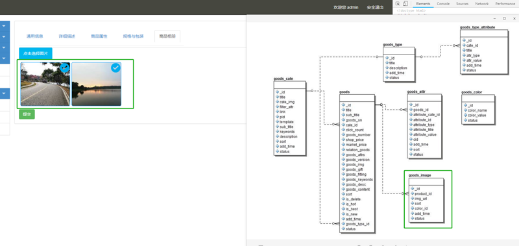Switch to the 详细描述 tab
Screen dimensions: 519x246
(67, 36)
